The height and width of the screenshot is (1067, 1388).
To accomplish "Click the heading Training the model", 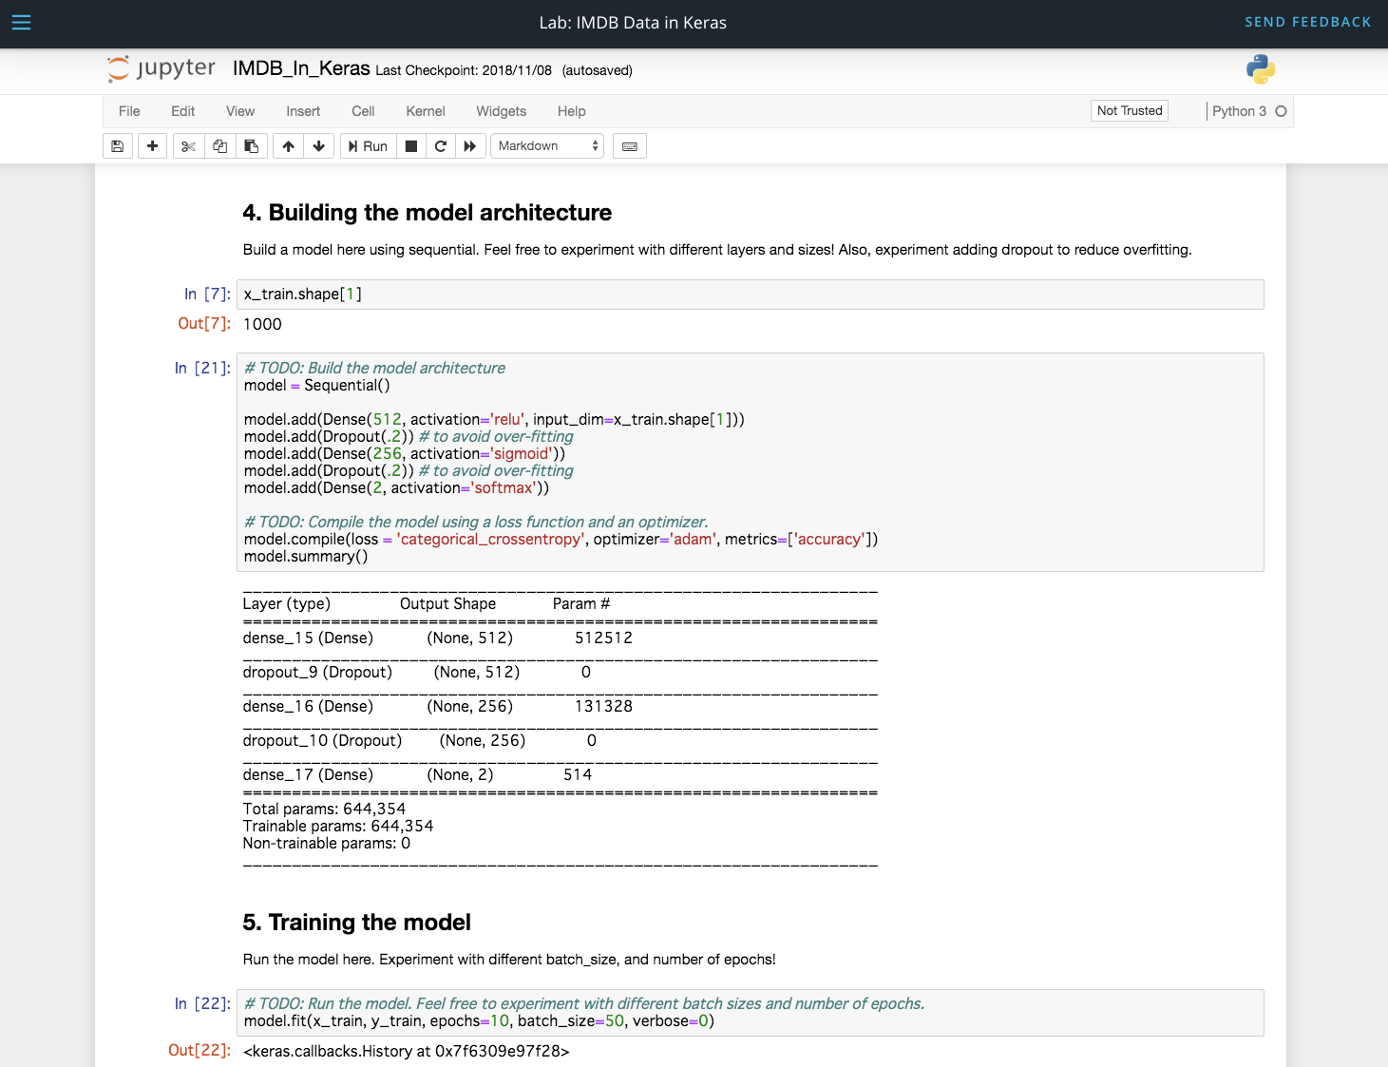I will coord(356,923).
